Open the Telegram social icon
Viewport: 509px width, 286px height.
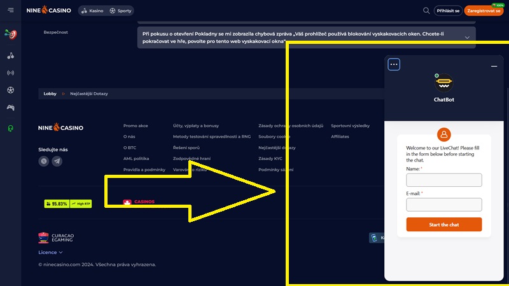[x=57, y=161]
